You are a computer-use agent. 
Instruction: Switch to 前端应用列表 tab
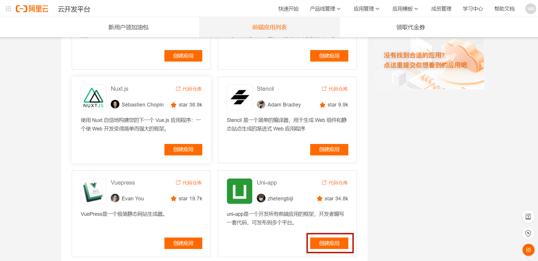(x=269, y=27)
